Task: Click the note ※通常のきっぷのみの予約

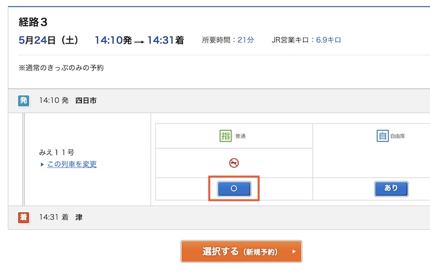Action: coord(61,68)
